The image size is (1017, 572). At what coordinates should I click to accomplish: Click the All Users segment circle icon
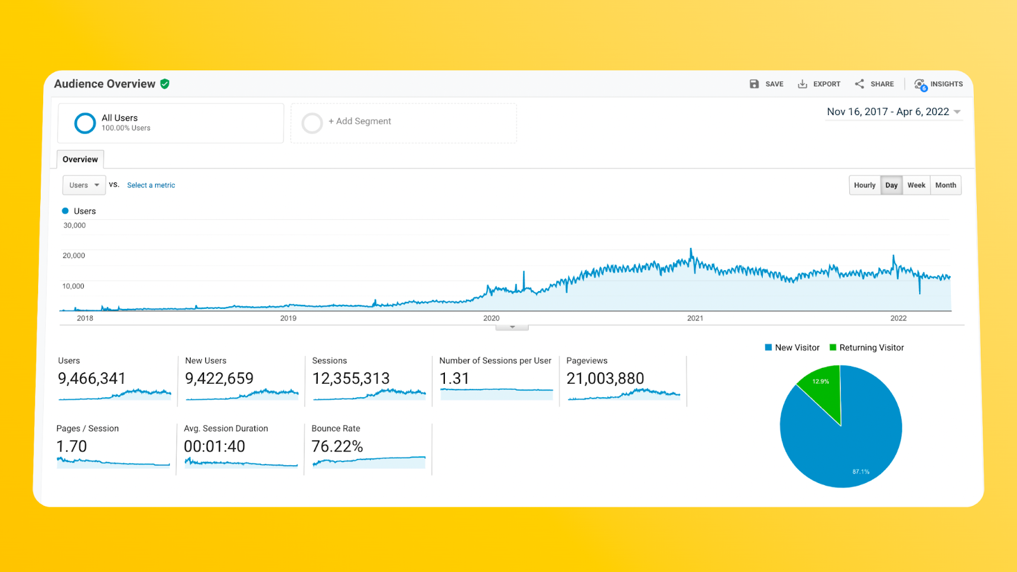coord(85,123)
